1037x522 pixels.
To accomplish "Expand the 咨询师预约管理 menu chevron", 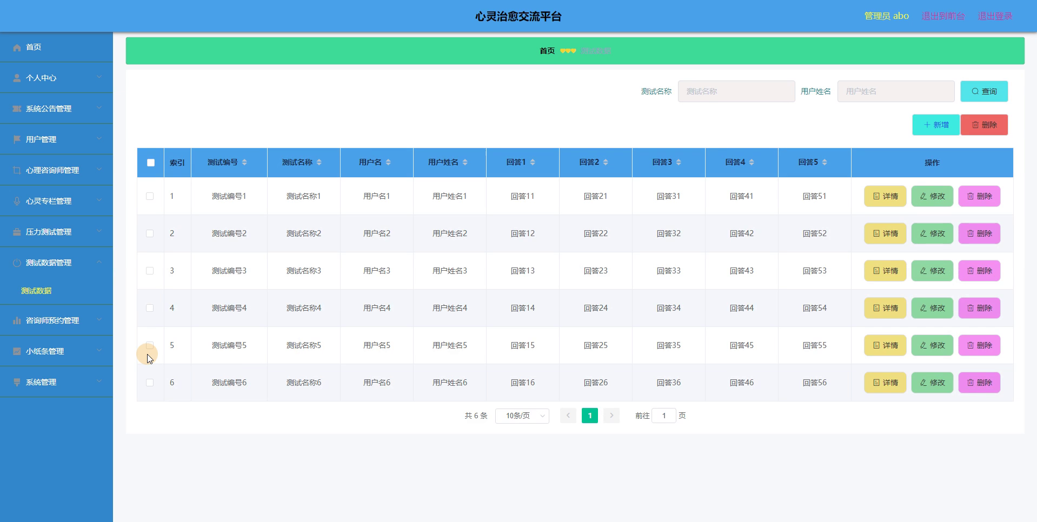I will click(99, 320).
